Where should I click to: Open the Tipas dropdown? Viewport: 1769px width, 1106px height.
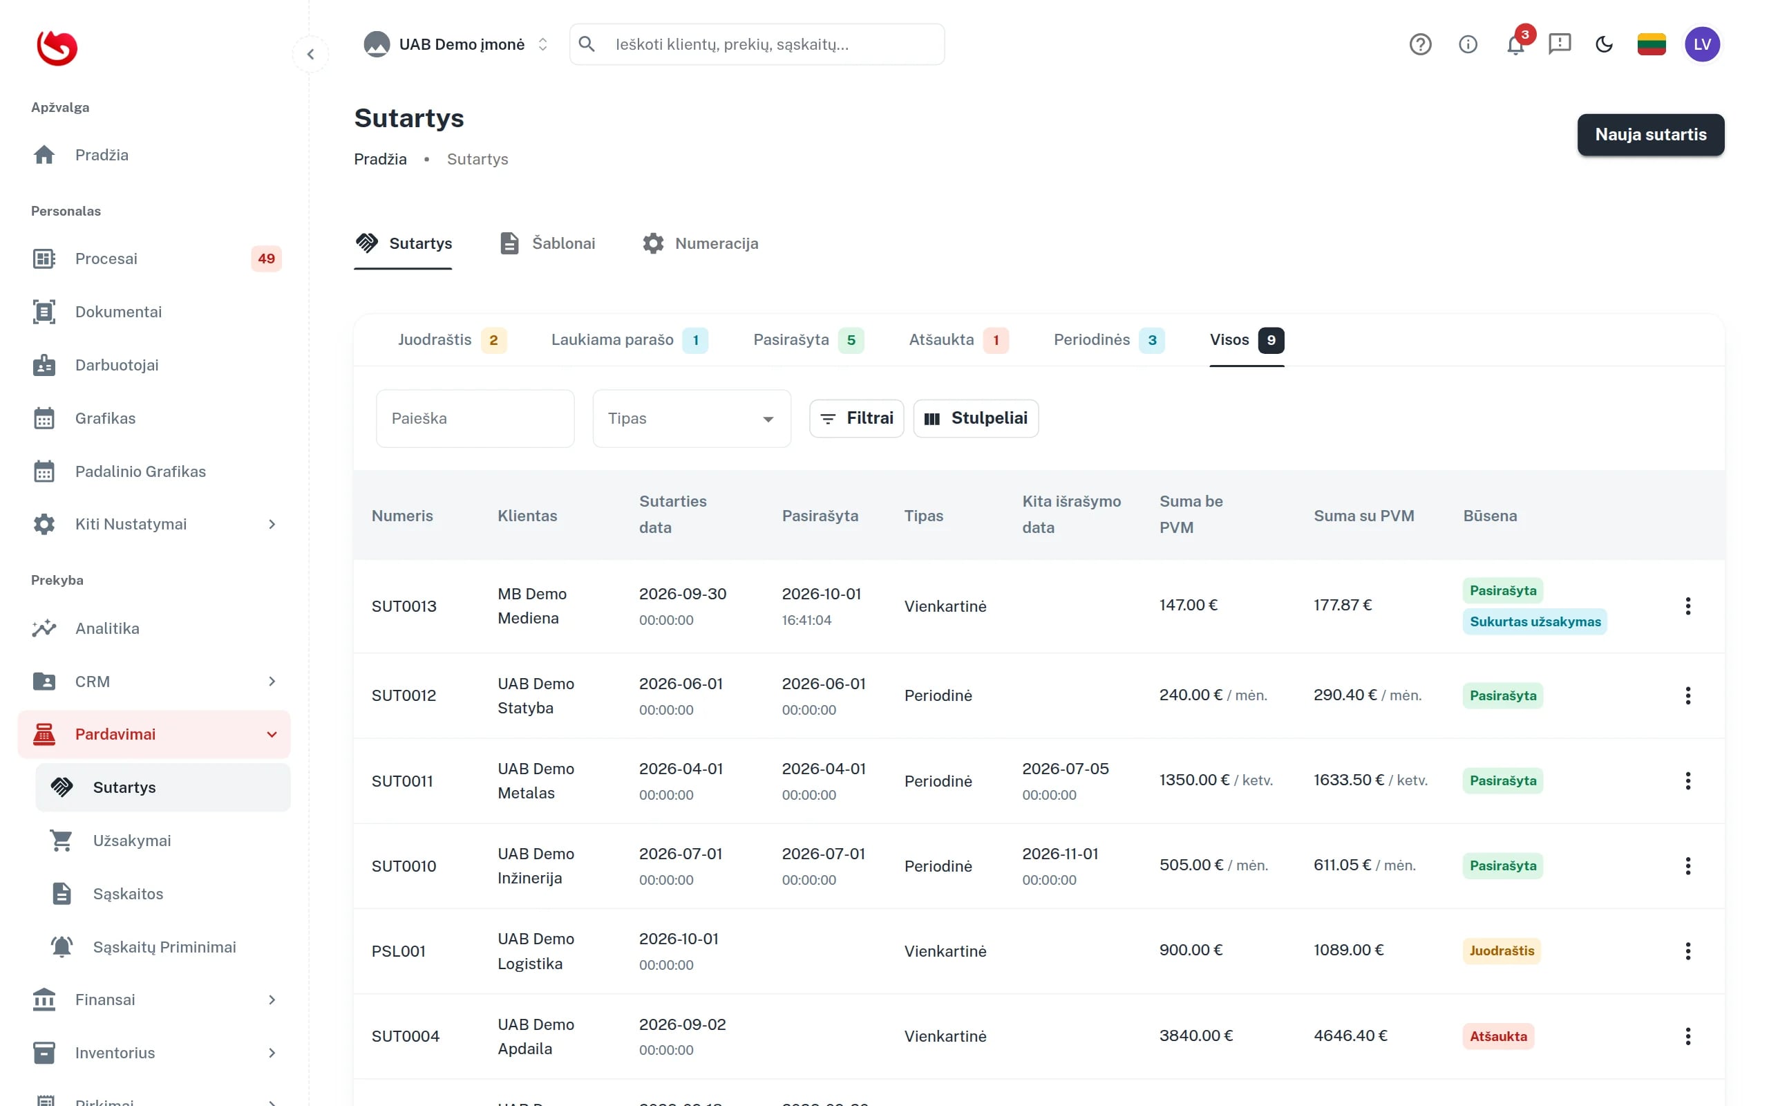coord(692,418)
